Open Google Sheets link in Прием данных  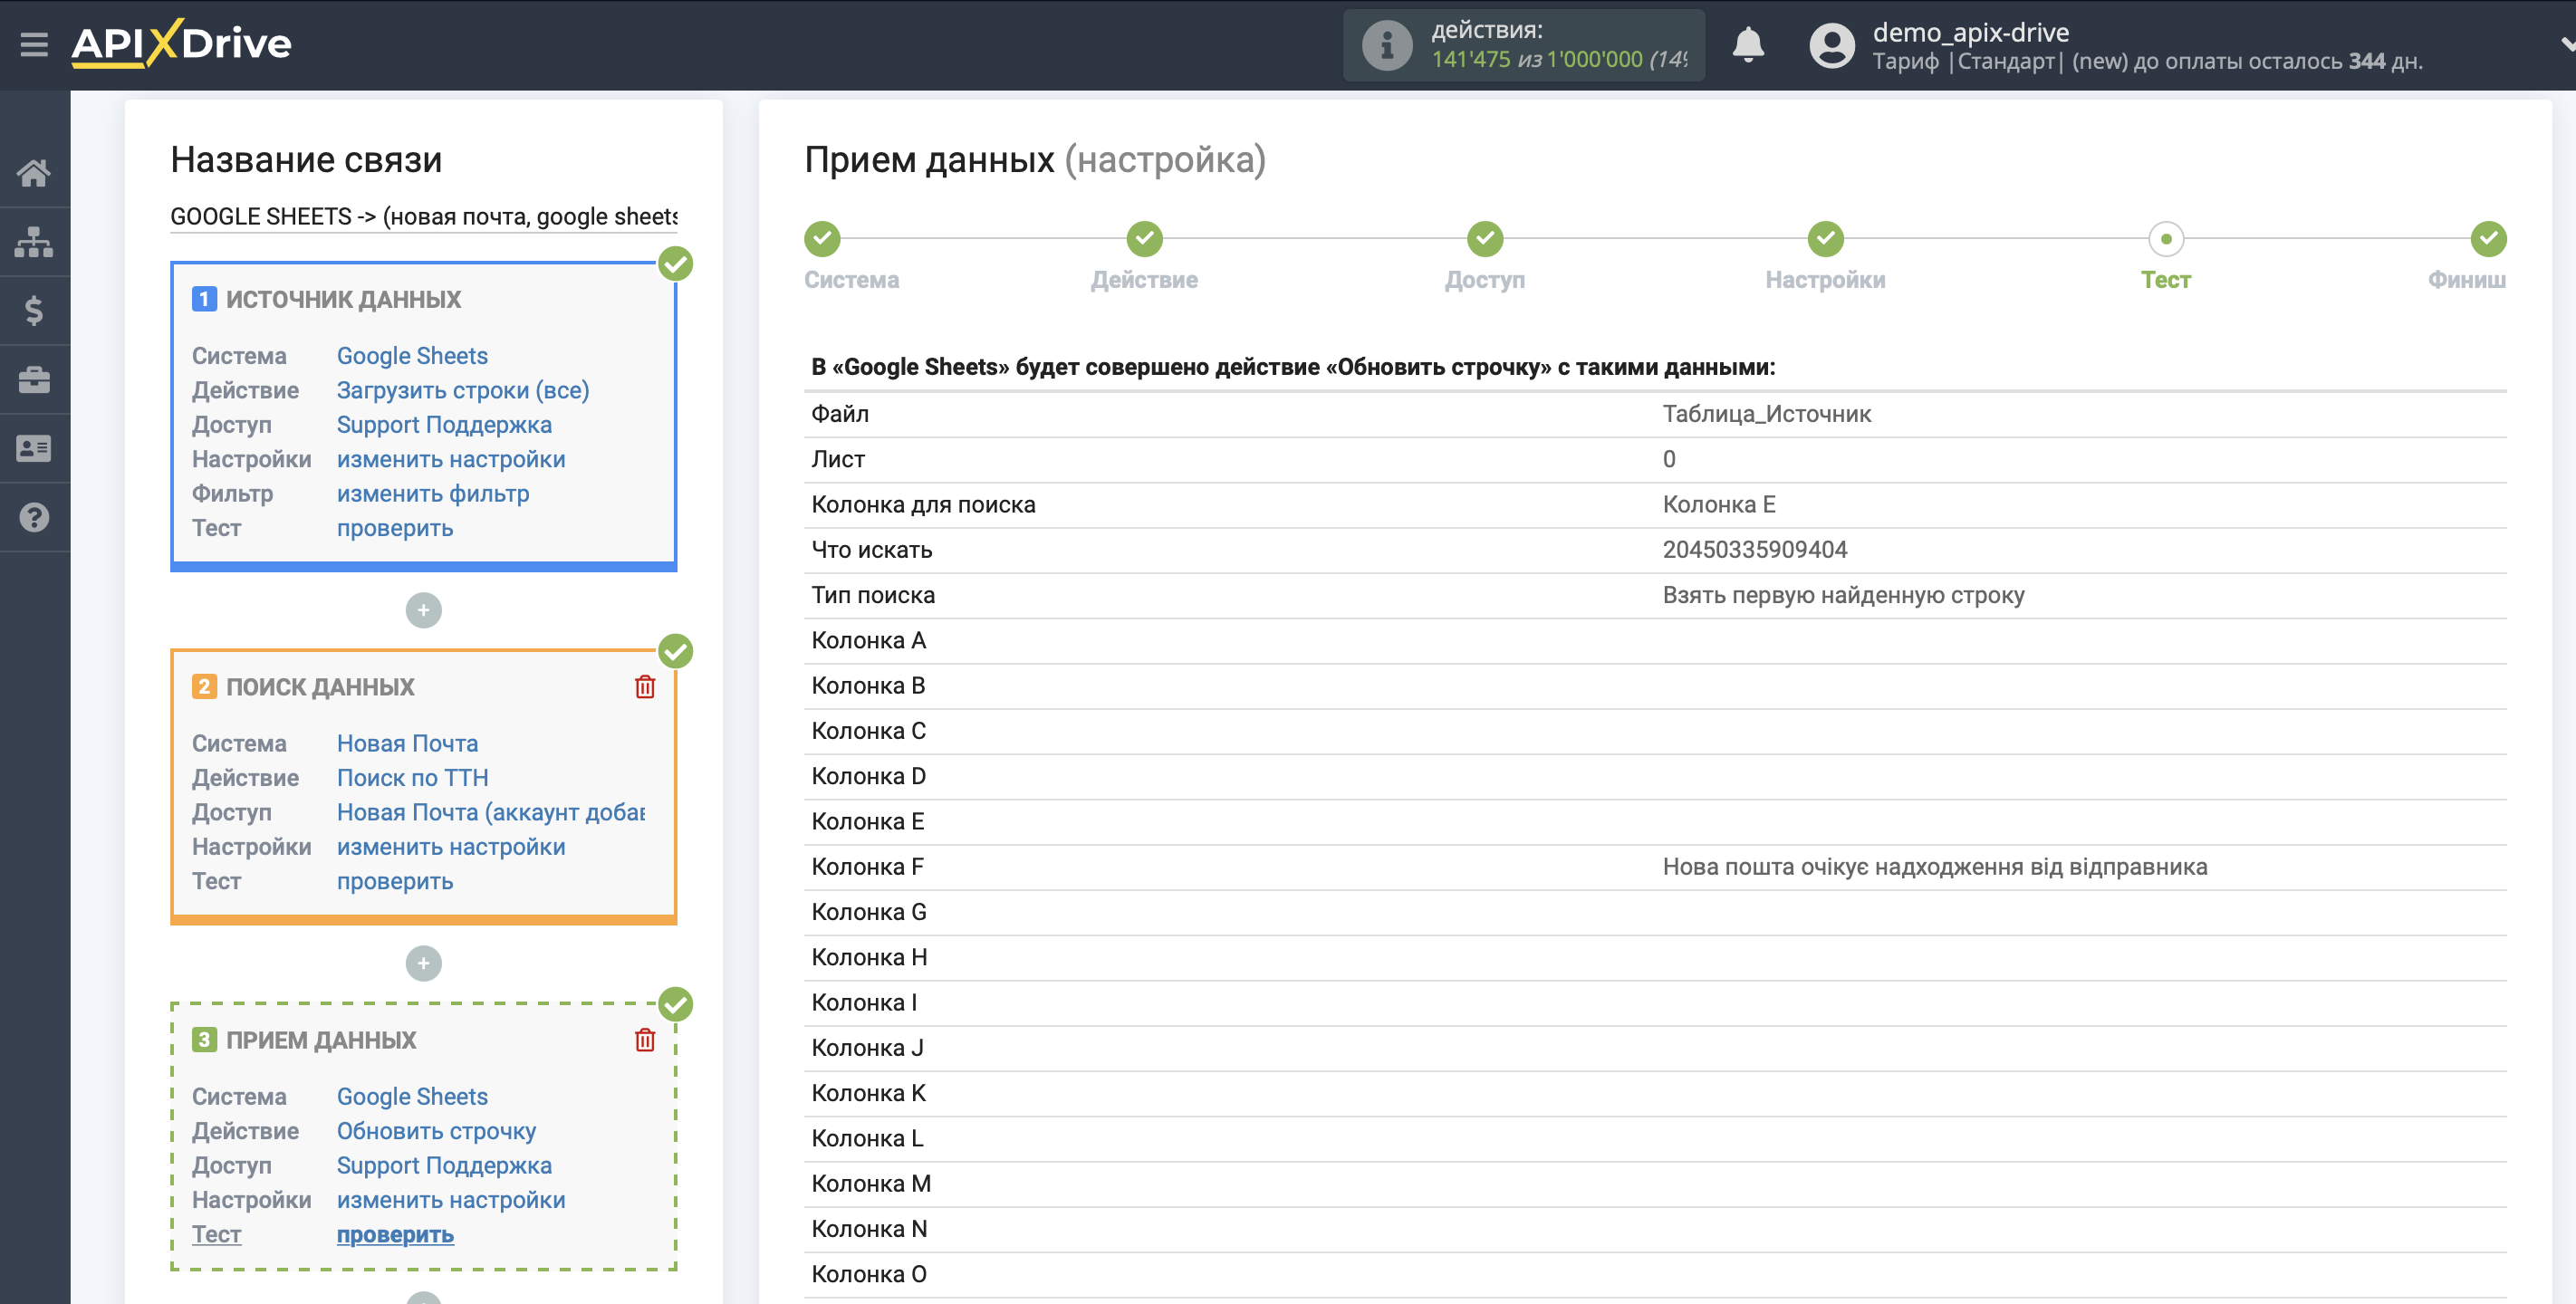(412, 1097)
